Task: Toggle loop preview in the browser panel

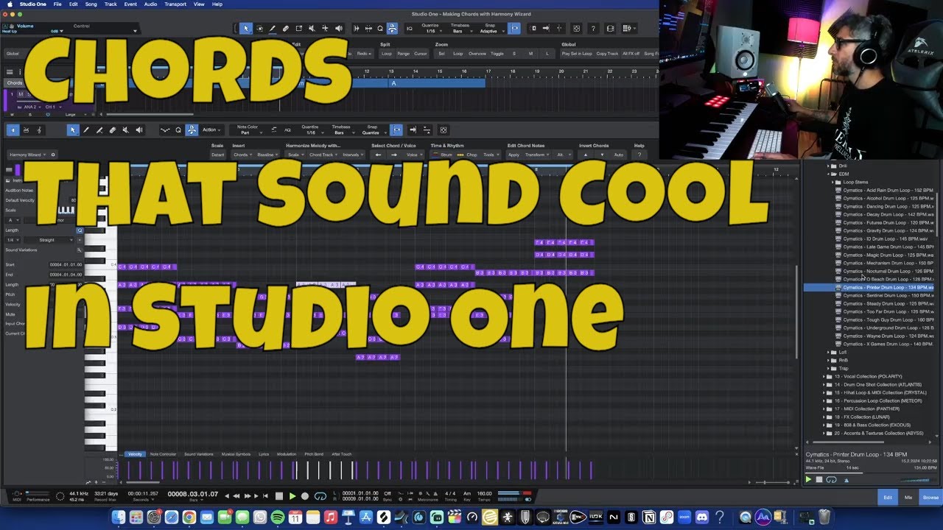Action: (831, 479)
